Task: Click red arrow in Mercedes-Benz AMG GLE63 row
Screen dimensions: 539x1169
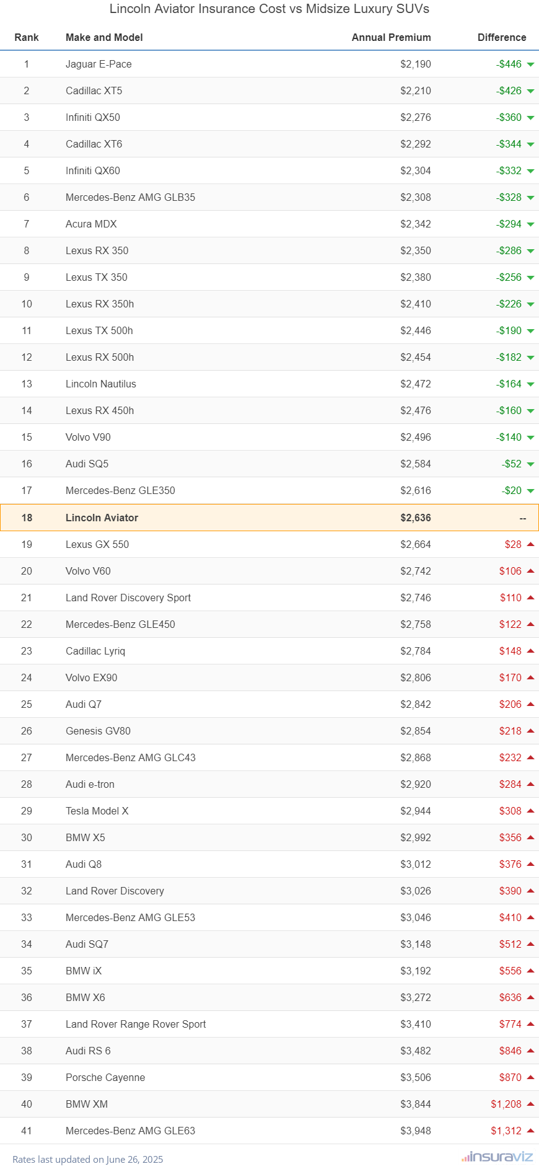Action: (x=530, y=1131)
